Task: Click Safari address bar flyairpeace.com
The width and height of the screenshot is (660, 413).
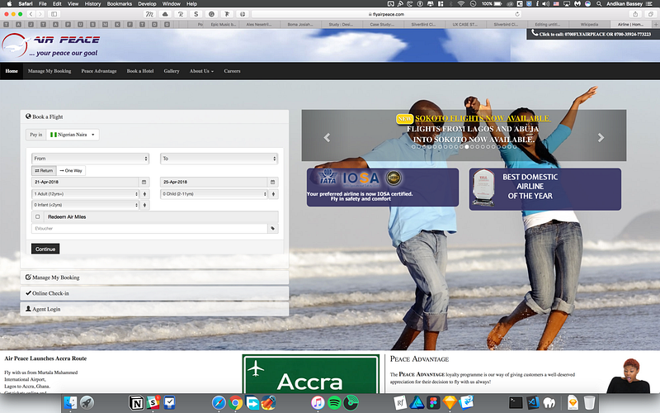Action: coord(386,14)
